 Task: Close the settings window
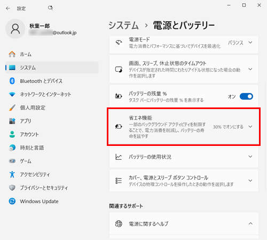click(259, 5)
